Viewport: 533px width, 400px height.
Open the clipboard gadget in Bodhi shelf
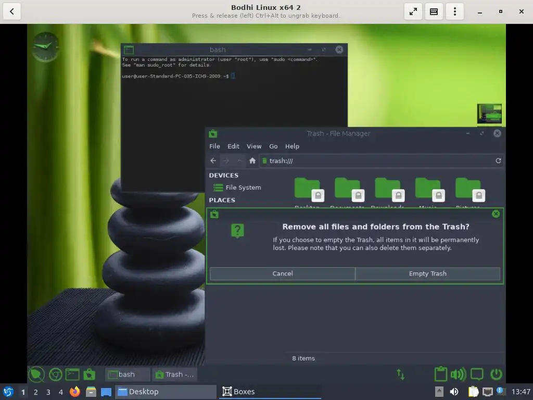click(x=440, y=374)
